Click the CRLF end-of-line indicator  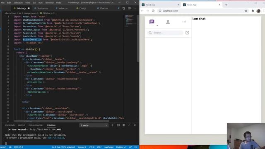pyautogui.click(x=99, y=147)
